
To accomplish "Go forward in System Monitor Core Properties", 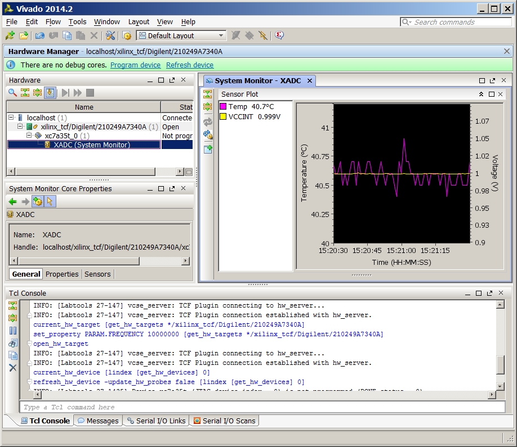I will coord(25,201).
